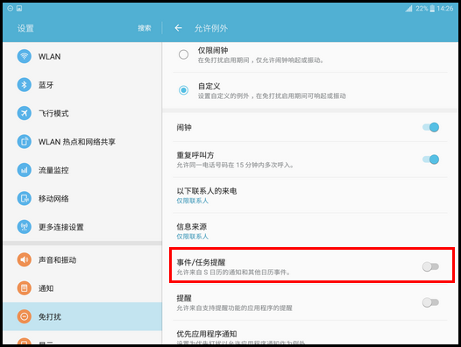The width and height of the screenshot is (461, 347).
Task: Enable the 事件/任务提醒 switch
Action: (430, 266)
